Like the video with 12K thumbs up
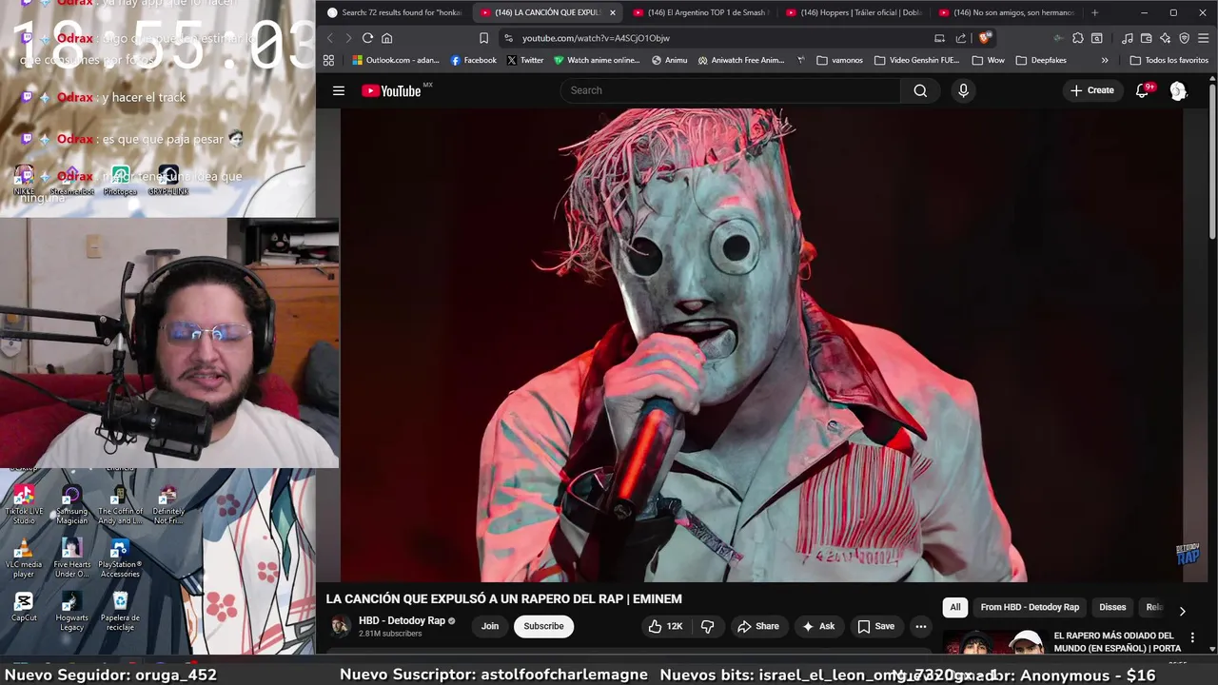Viewport: 1218px width, 685px height. click(x=665, y=626)
